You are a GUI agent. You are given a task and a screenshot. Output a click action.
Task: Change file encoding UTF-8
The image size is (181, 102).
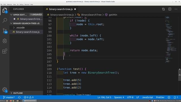tap(130, 97)
